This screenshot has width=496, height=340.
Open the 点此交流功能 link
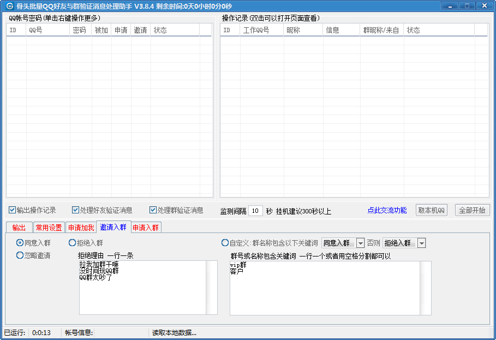tap(387, 210)
